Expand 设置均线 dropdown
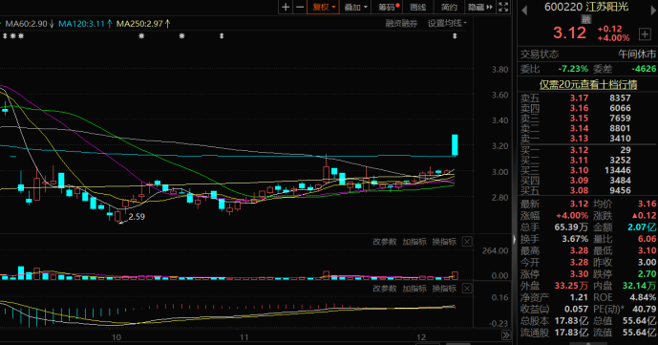Image resolution: width=658 pixels, height=345 pixels. 447,24
